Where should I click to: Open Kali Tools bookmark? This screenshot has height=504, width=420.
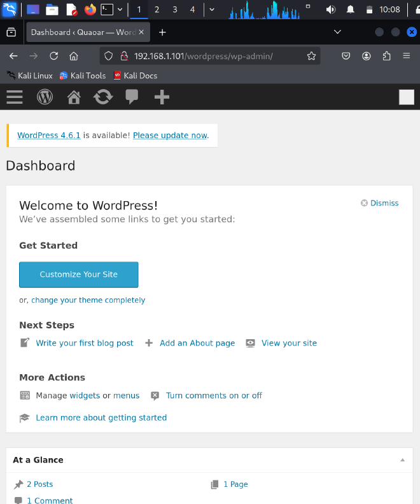pos(83,76)
